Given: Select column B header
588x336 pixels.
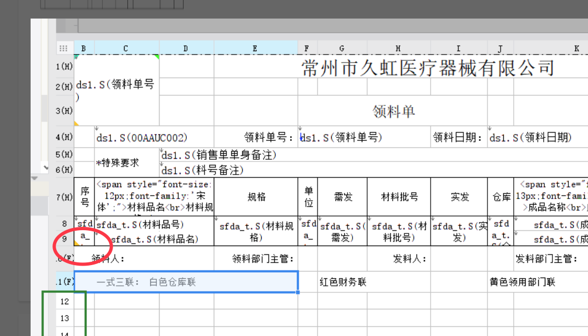Looking at the screenshot, I should tap(84, 48).
